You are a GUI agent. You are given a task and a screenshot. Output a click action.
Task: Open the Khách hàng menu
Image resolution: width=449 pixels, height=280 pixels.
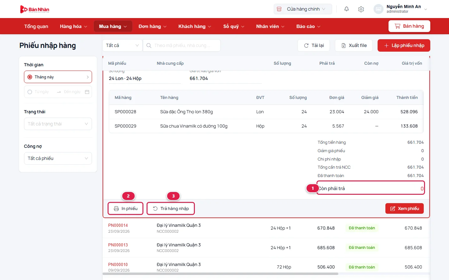[195, 26]
